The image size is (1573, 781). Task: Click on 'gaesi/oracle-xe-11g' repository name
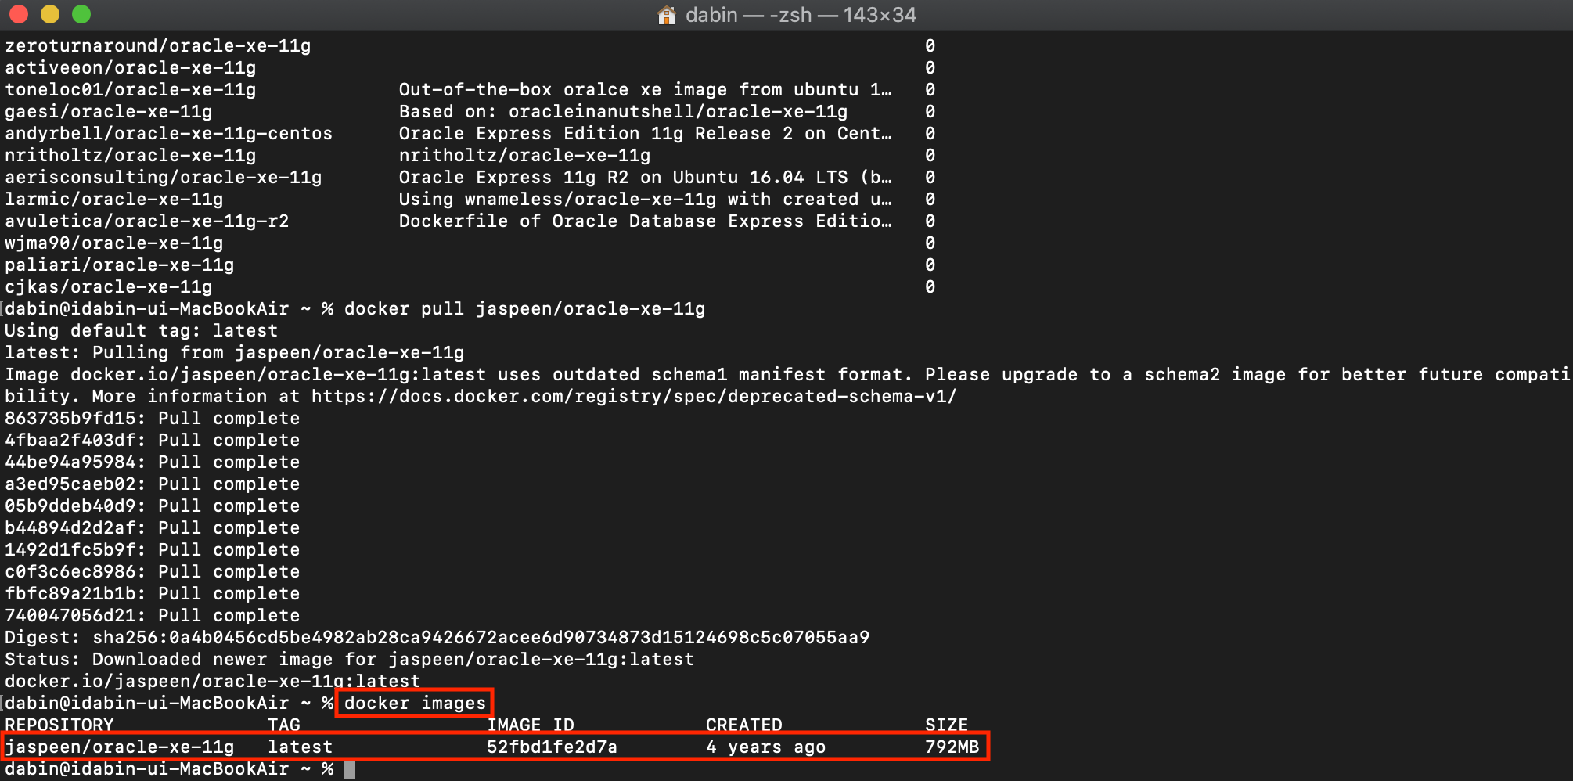click(x=109, y=112)
